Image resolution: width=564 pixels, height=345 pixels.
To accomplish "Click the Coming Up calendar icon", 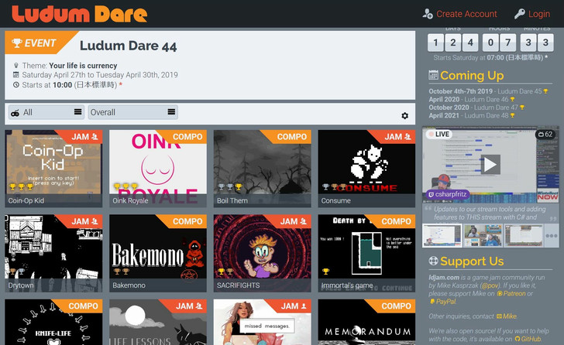I will [433, 75].
